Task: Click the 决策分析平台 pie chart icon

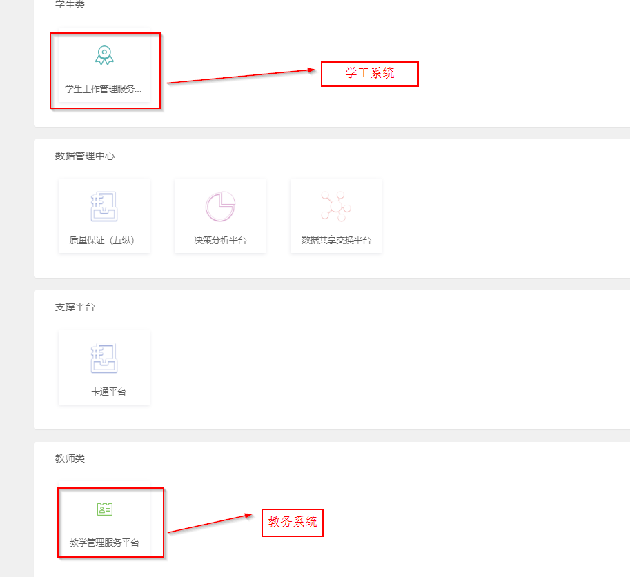Action: pyautogui.click(x=220, y=206)
